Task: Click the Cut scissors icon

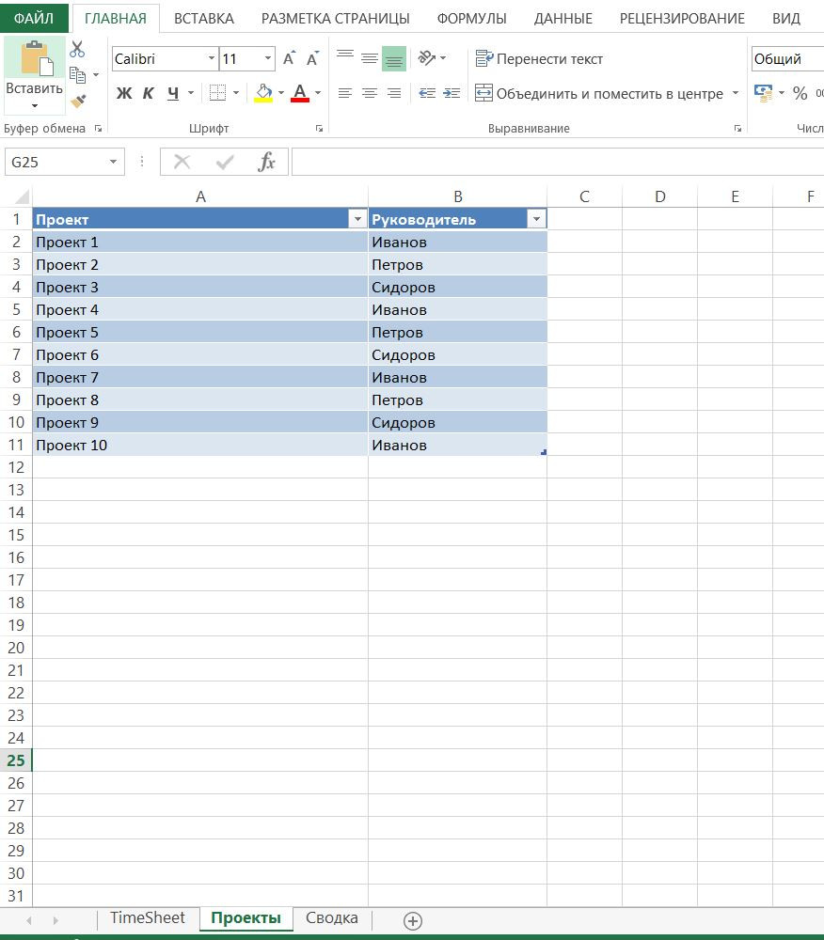Action: click(77, 51)
